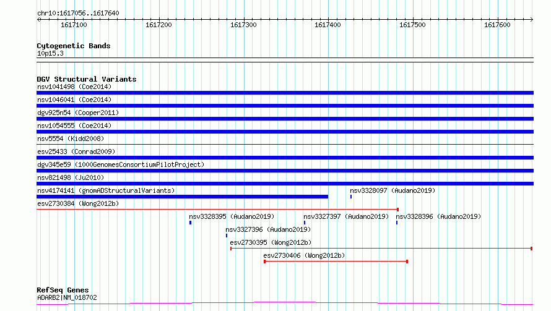Screen dimensions: 551x311
Task: Click the esv25433 blue variant bar
Action: pyautogui.click(x=285, y=158)
